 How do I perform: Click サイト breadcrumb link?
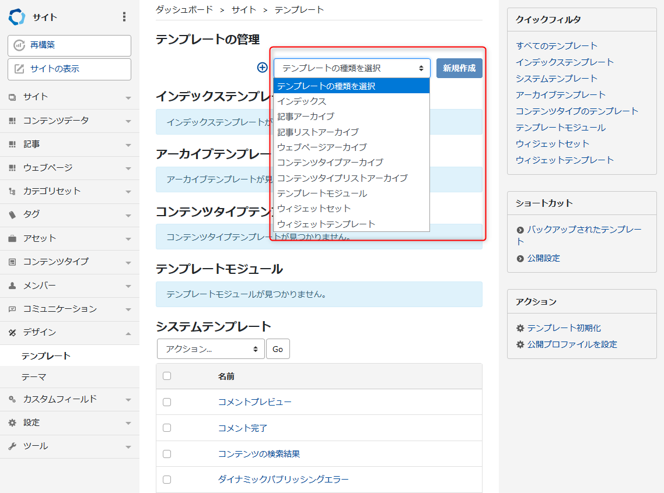[x=244, y=10]
